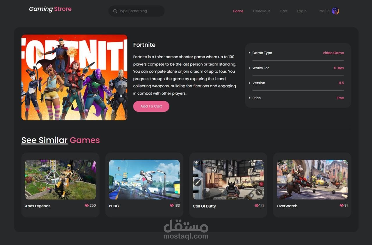This screenshot has height=245, width=372.
Task: Focus the Type Something search field
Action: pos(137,11)
